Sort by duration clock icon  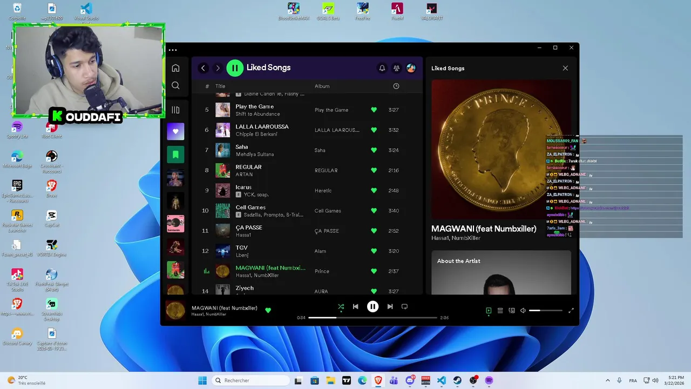(x=396, y=86)
